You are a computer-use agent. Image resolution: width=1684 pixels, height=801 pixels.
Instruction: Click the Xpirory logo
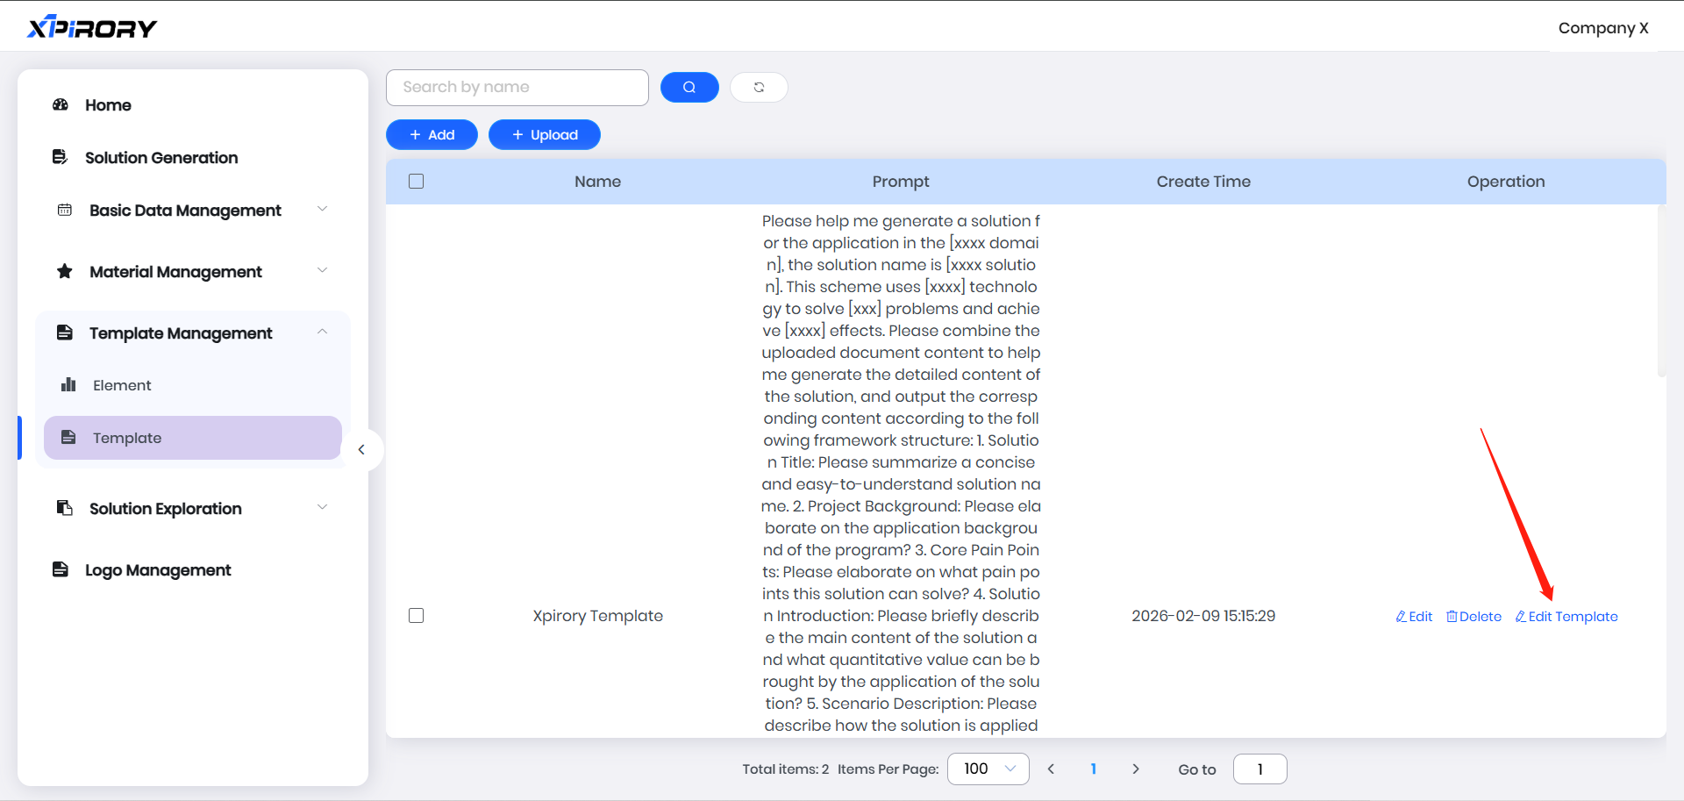click(92, 28)
